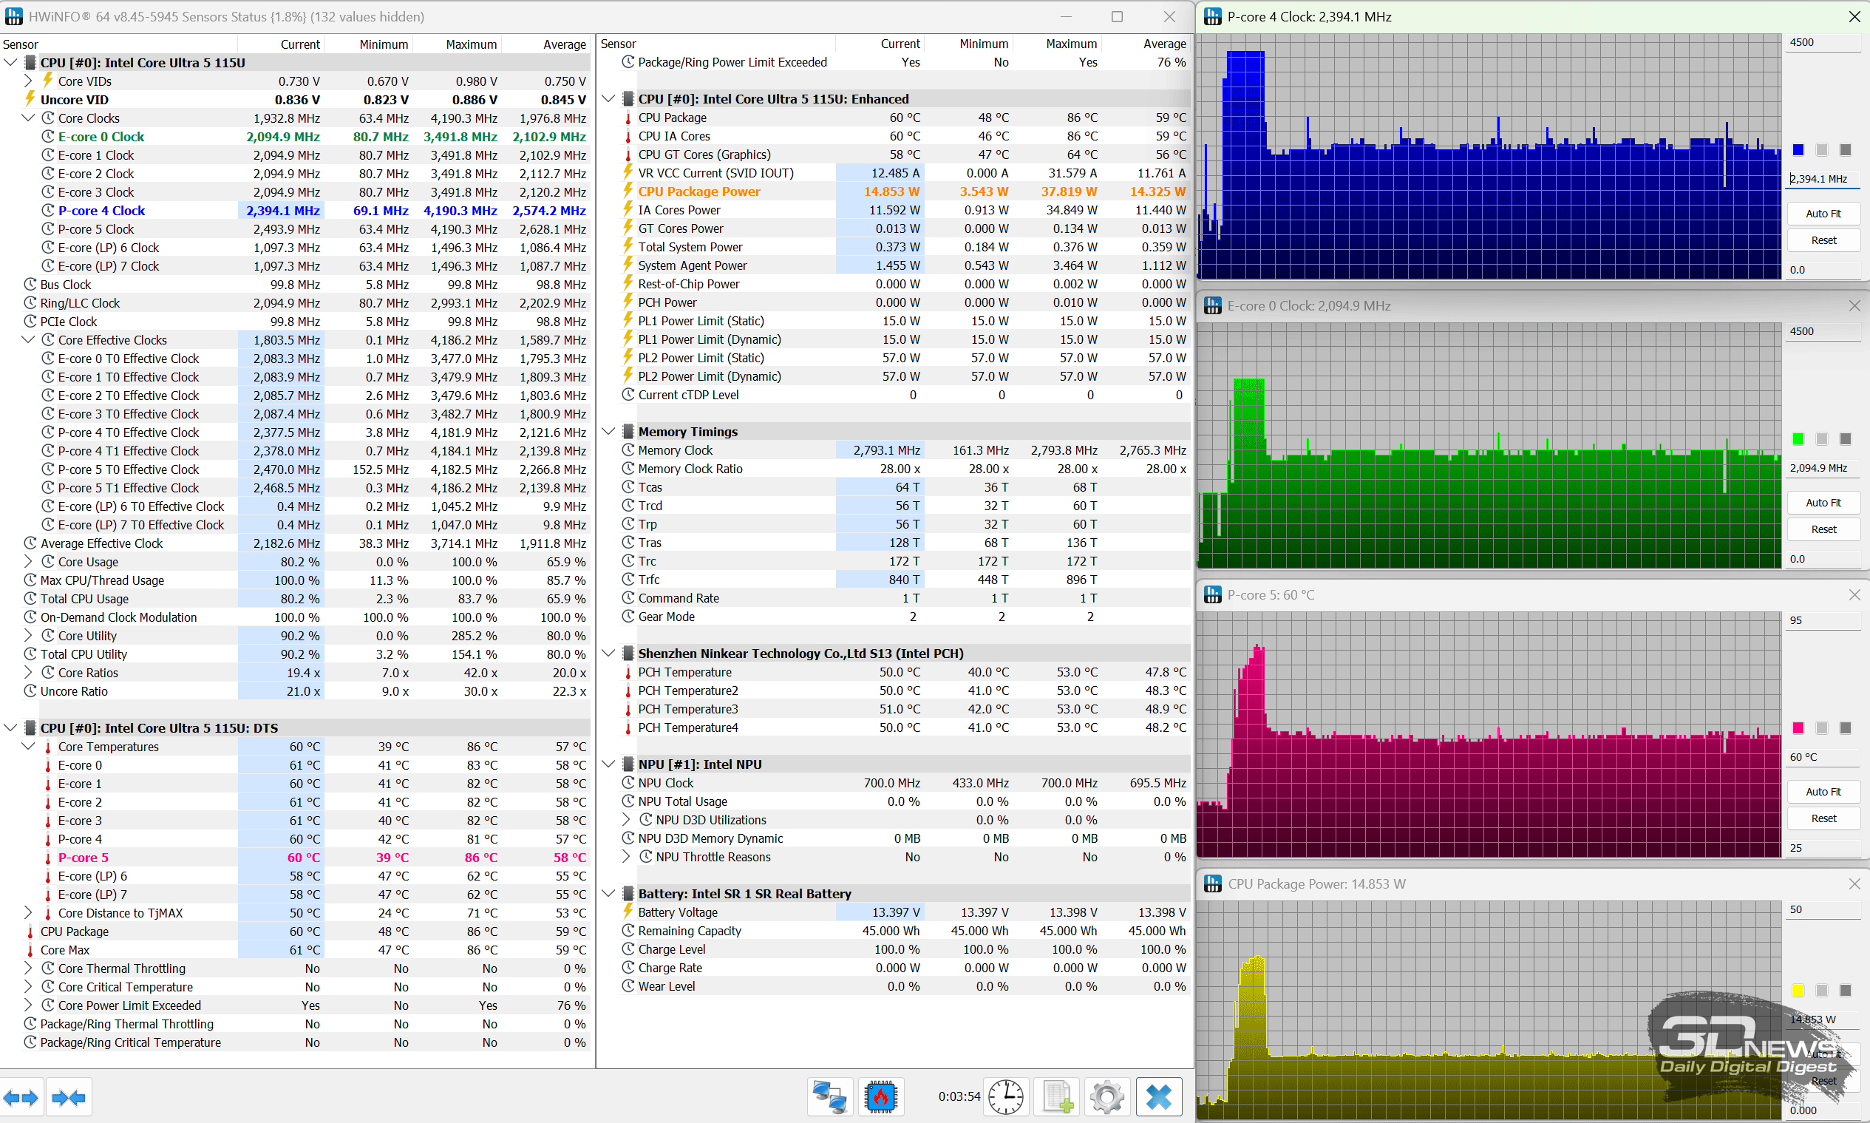The height and width of the screenshot is (1123, 1870).
Task: Start logging with the sheet plus icon
Action: tap(1058, 1097)
